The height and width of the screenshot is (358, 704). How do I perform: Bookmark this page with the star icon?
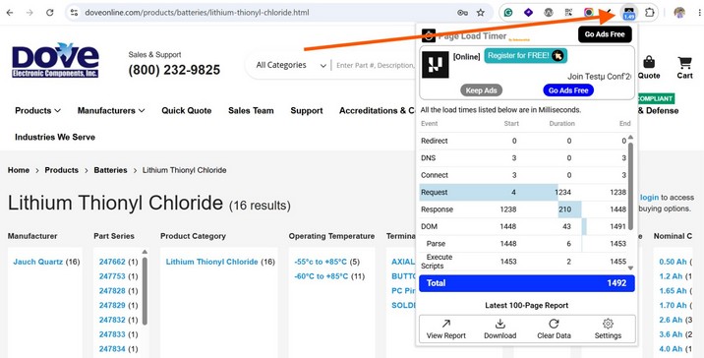click(x=481, y=13)
